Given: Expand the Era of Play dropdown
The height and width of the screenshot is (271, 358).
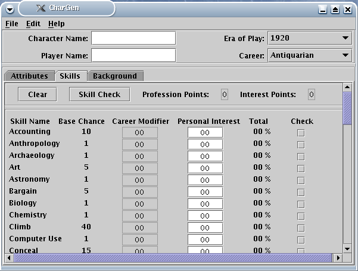Looking at the screenshot, I should pyautogui.click(x=310, y=38).
